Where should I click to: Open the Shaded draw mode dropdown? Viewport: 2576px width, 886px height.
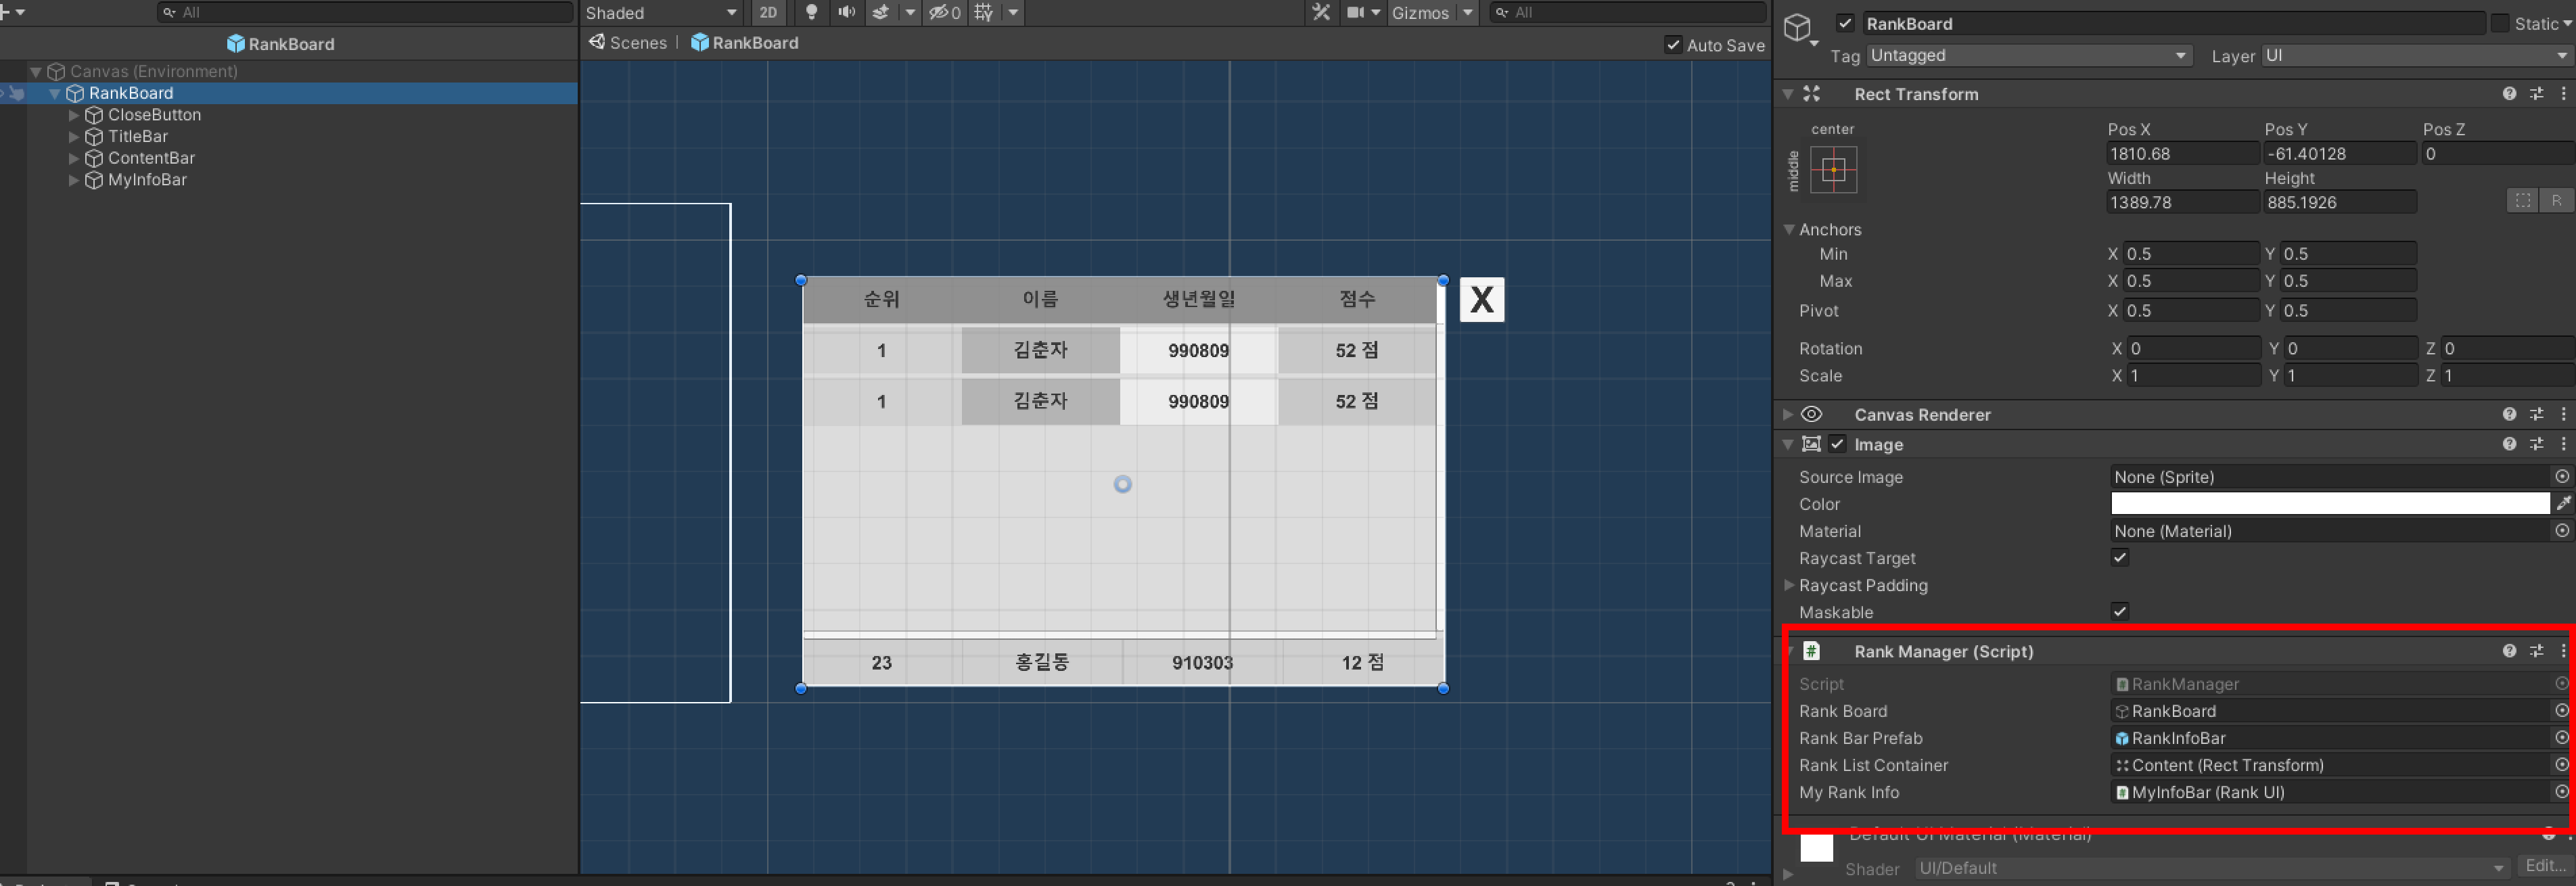[x=660, y=12]
